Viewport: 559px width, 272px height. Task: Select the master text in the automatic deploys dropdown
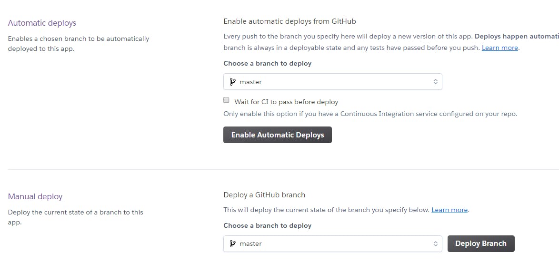click(251, 82)
